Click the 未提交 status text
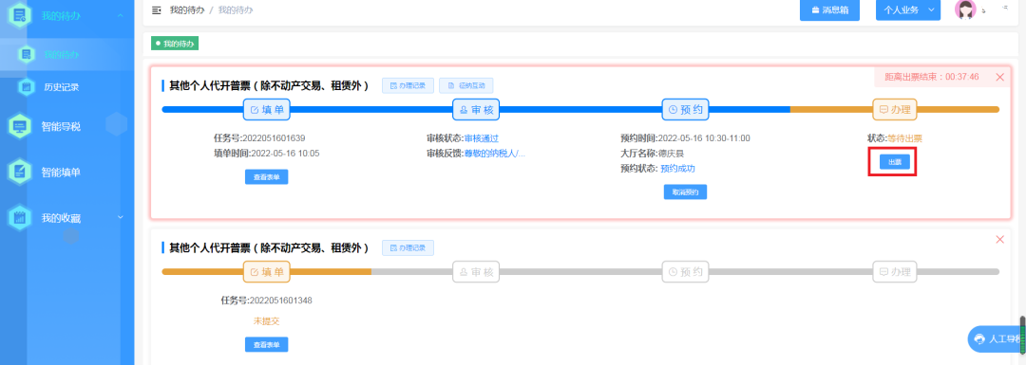Screen dimensions: 1026x365 tap(266, 321)
